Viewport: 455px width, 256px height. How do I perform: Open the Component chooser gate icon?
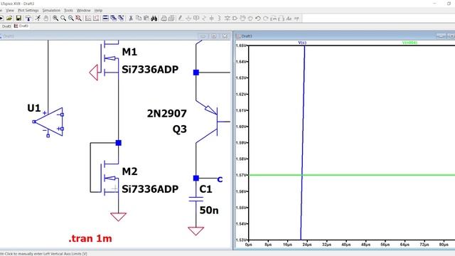click(x=235, y=18)
